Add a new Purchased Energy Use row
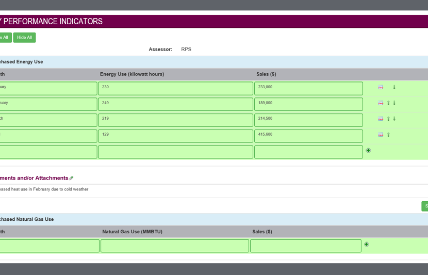Viewport: 428px width, 275px height. (x=368, y=151)
